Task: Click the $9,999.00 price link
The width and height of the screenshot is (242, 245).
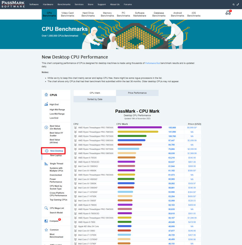Action: [x=192, y=128]
